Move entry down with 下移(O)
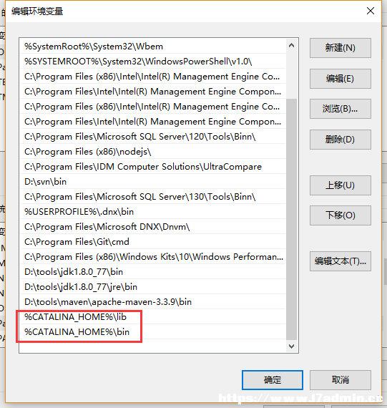Screen dimensions: 387x408 [x=341, y=215]
